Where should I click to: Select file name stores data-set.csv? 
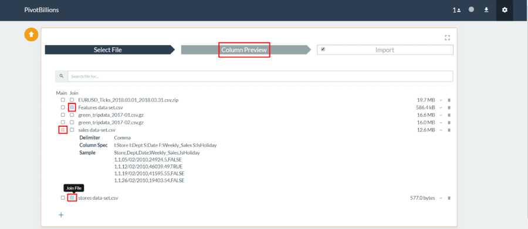[98, 198]
